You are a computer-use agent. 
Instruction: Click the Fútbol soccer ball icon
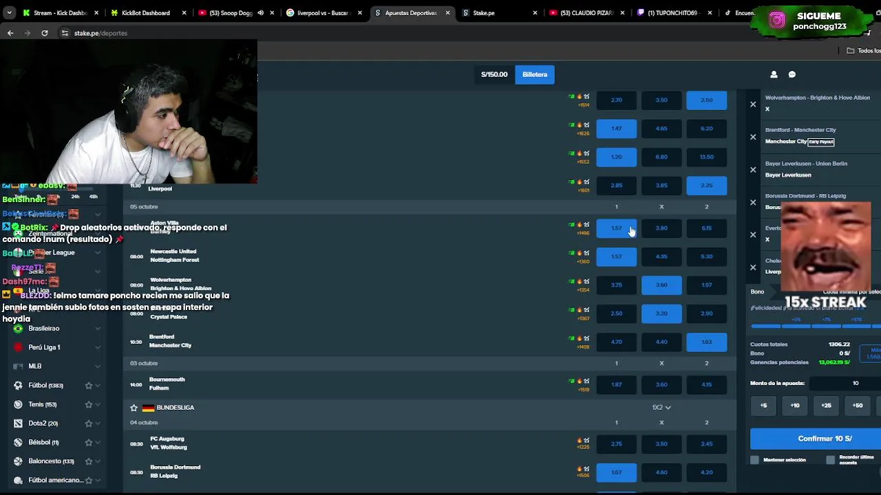pyautogui.click(x=18, y=386)
